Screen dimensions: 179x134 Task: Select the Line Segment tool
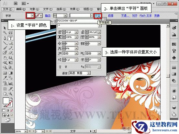pos(5,43)
